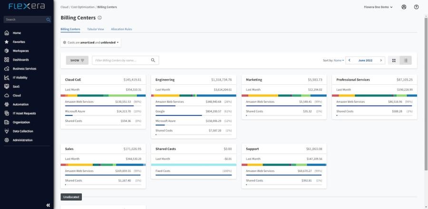Open the Workspaces cube icon
This screenshot has width=428, height=209.
tap(7, 51)
